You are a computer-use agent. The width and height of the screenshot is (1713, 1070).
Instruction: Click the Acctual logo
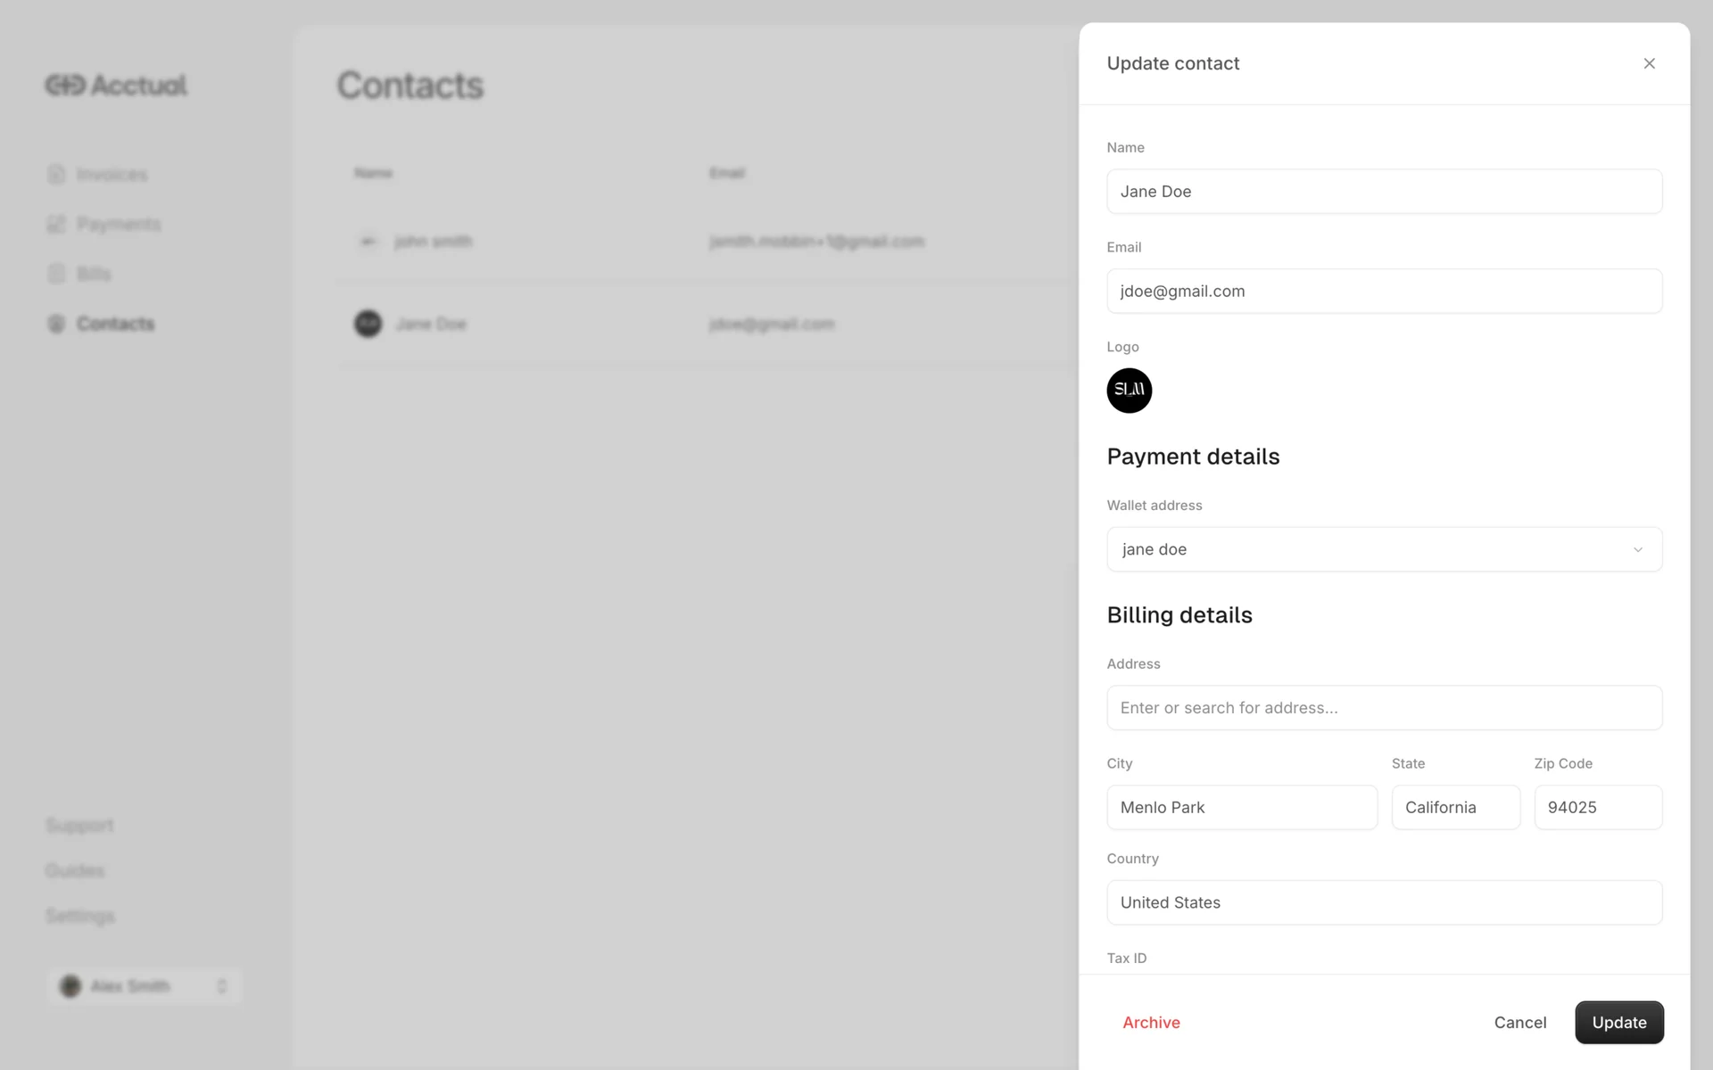116,85
